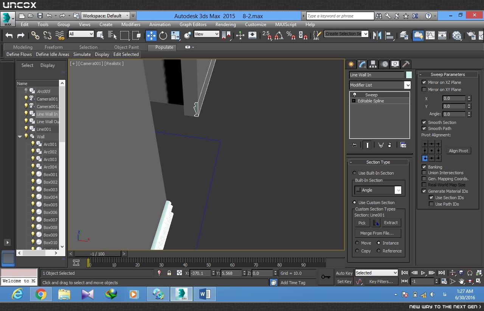Activate the Select and Rotate tool
The image size is (484, 311).
(163, 36)
